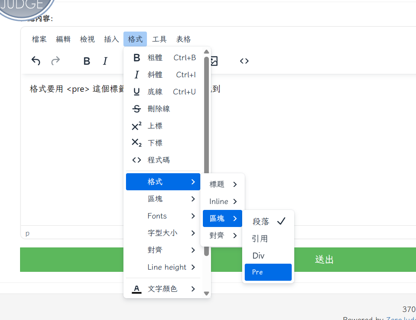Image resolution: width=416 pixels, height=320 pixels.
Task: Open the 工具 menu
Action: 159,39
